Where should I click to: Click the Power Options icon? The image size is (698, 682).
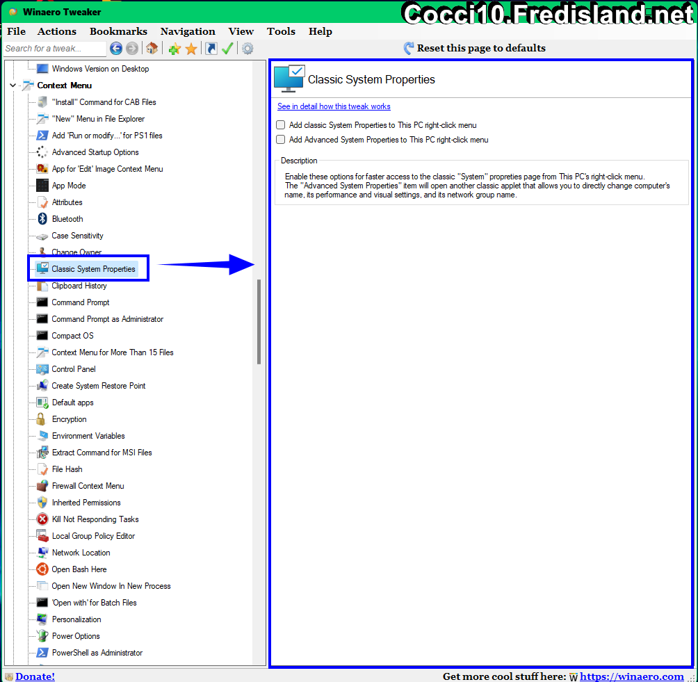pyautogui.click(x=42, y=635)
